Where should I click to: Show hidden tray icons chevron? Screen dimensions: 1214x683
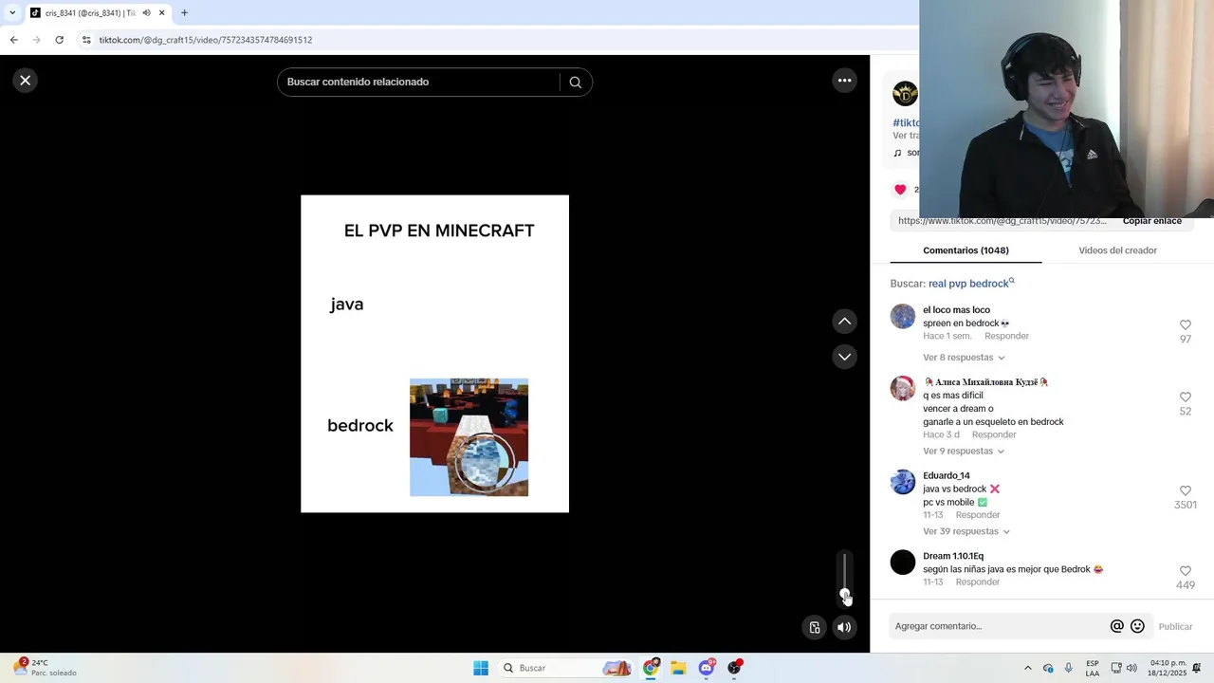(1027, 668)
